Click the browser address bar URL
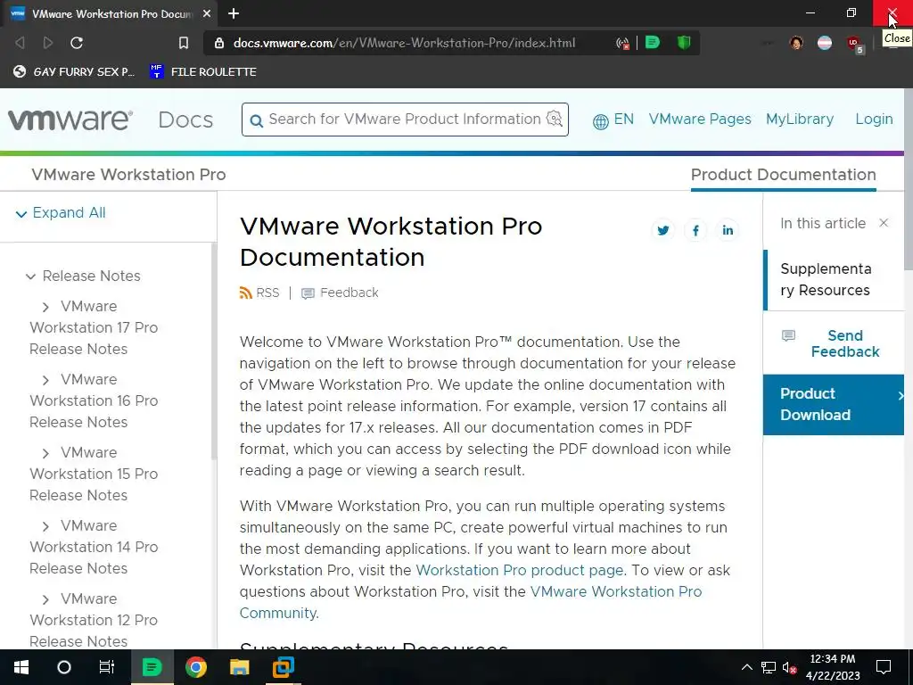The height and width of the screenshot is (685, 913). 404,43
